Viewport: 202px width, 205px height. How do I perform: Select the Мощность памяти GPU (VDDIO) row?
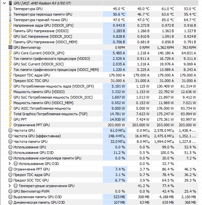coord(99,92)
